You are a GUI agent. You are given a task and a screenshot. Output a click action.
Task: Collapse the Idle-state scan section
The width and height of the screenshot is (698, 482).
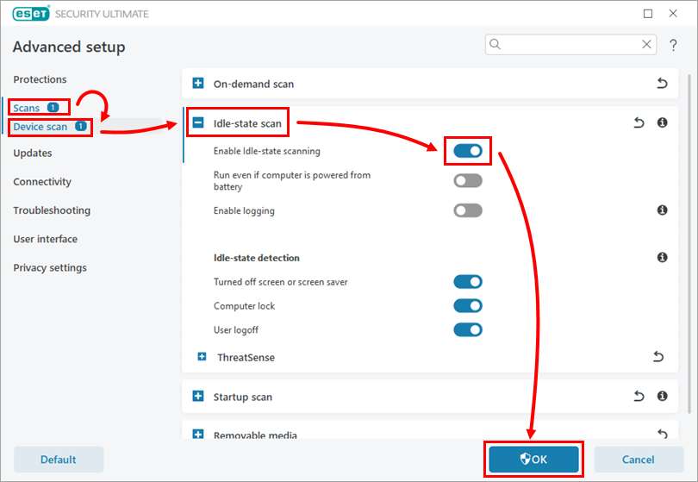(198, 123)
